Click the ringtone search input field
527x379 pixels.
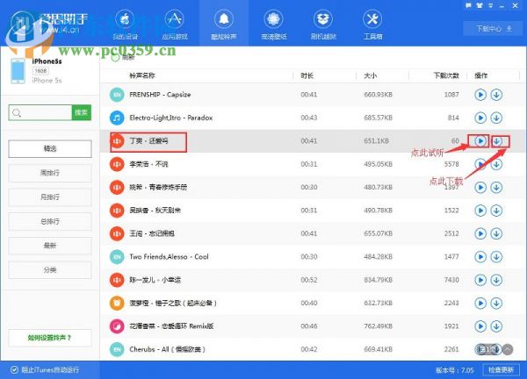40,113
